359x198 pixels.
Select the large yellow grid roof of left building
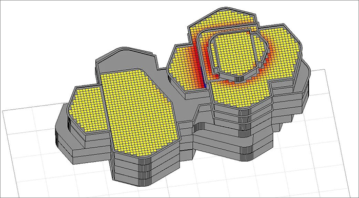pyautogui.click(x=137, y=112)
